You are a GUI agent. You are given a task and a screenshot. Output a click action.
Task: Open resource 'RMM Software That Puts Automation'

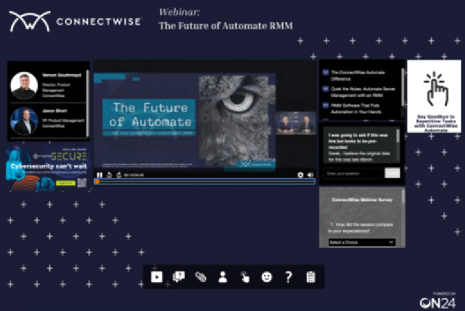(x=356, y=109)
